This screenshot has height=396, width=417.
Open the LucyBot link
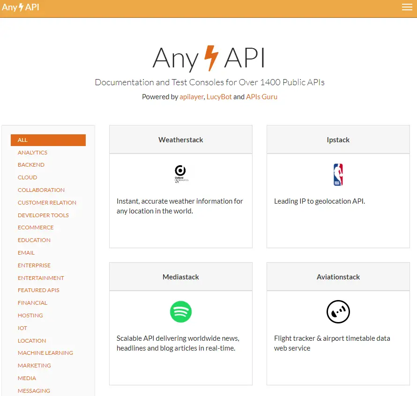tap(219, 97)
